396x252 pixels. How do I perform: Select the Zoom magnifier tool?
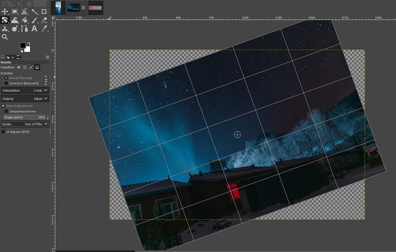(5, 37)
